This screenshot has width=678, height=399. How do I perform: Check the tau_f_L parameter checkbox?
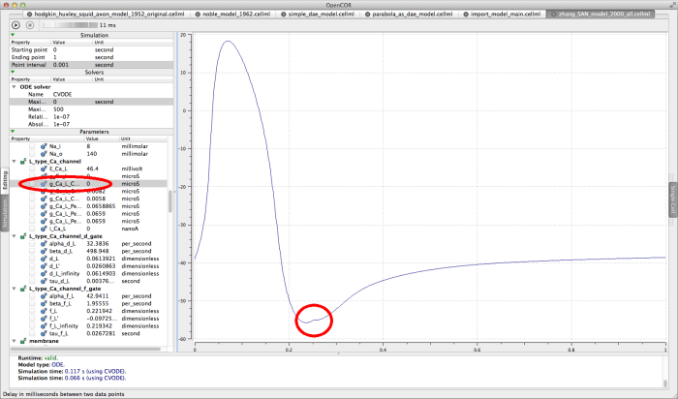coord(33,333)
